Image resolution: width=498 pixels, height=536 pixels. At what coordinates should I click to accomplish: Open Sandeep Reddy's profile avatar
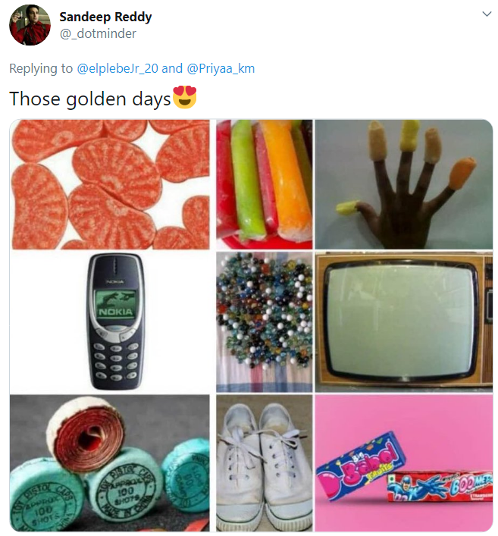coord(30,24)
